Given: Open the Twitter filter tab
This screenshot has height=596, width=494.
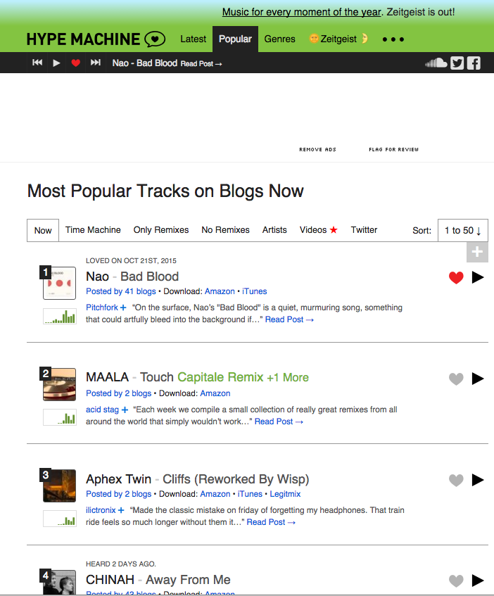Looking at the screenshot, I should (364, 230).
